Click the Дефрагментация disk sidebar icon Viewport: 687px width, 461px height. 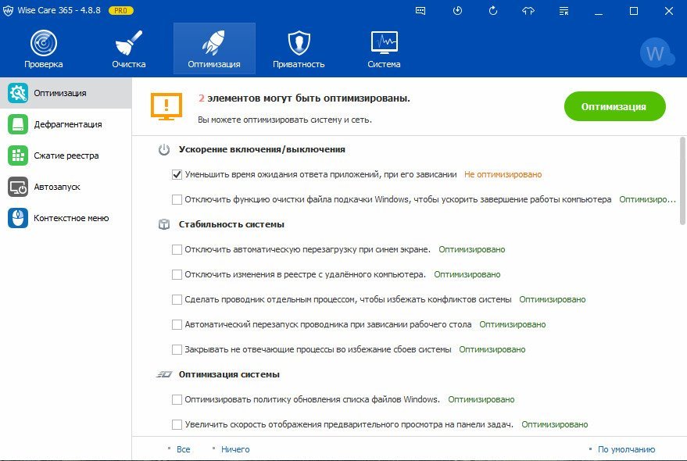[x=18, y=124]
